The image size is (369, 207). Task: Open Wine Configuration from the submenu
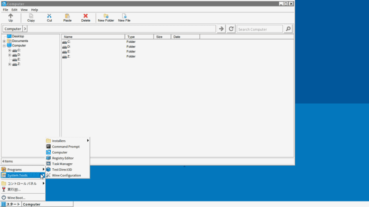click(x=67, y=175)
